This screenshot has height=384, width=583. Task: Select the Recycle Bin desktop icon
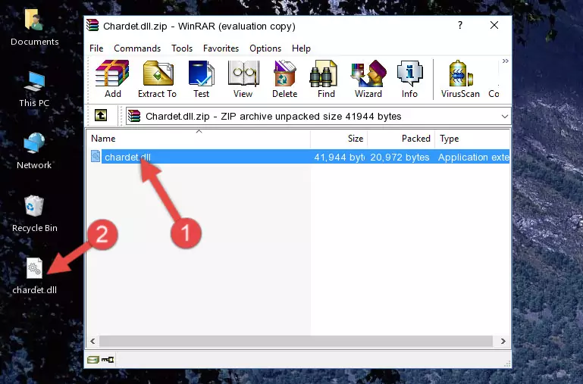tap(35, 214)
